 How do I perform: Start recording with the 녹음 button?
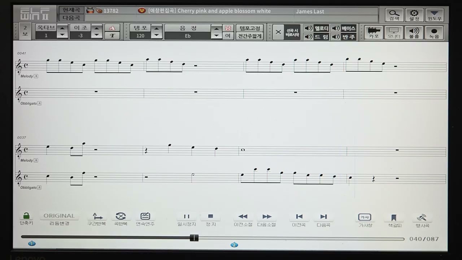[434, 32]
